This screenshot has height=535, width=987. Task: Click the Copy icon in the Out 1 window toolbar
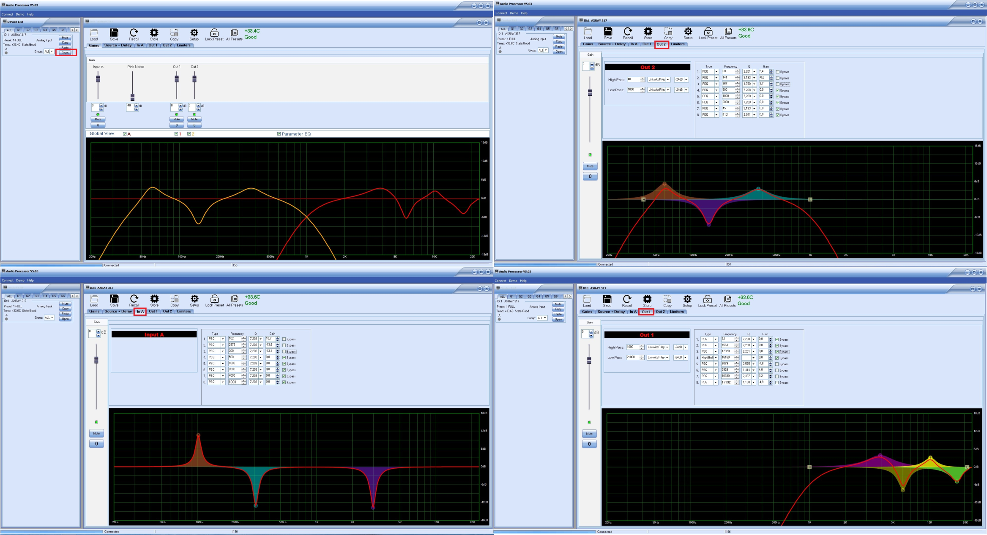(x=667, y=299)
